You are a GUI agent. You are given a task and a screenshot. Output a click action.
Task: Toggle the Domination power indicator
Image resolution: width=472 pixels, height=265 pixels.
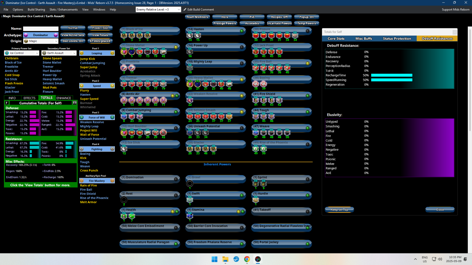coord(176,179)
